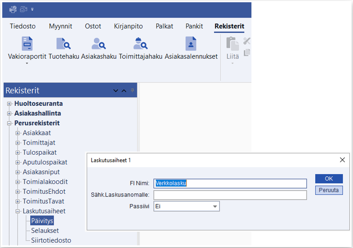
Task: Confirm dialog with OK button
Action: (329, 179)
